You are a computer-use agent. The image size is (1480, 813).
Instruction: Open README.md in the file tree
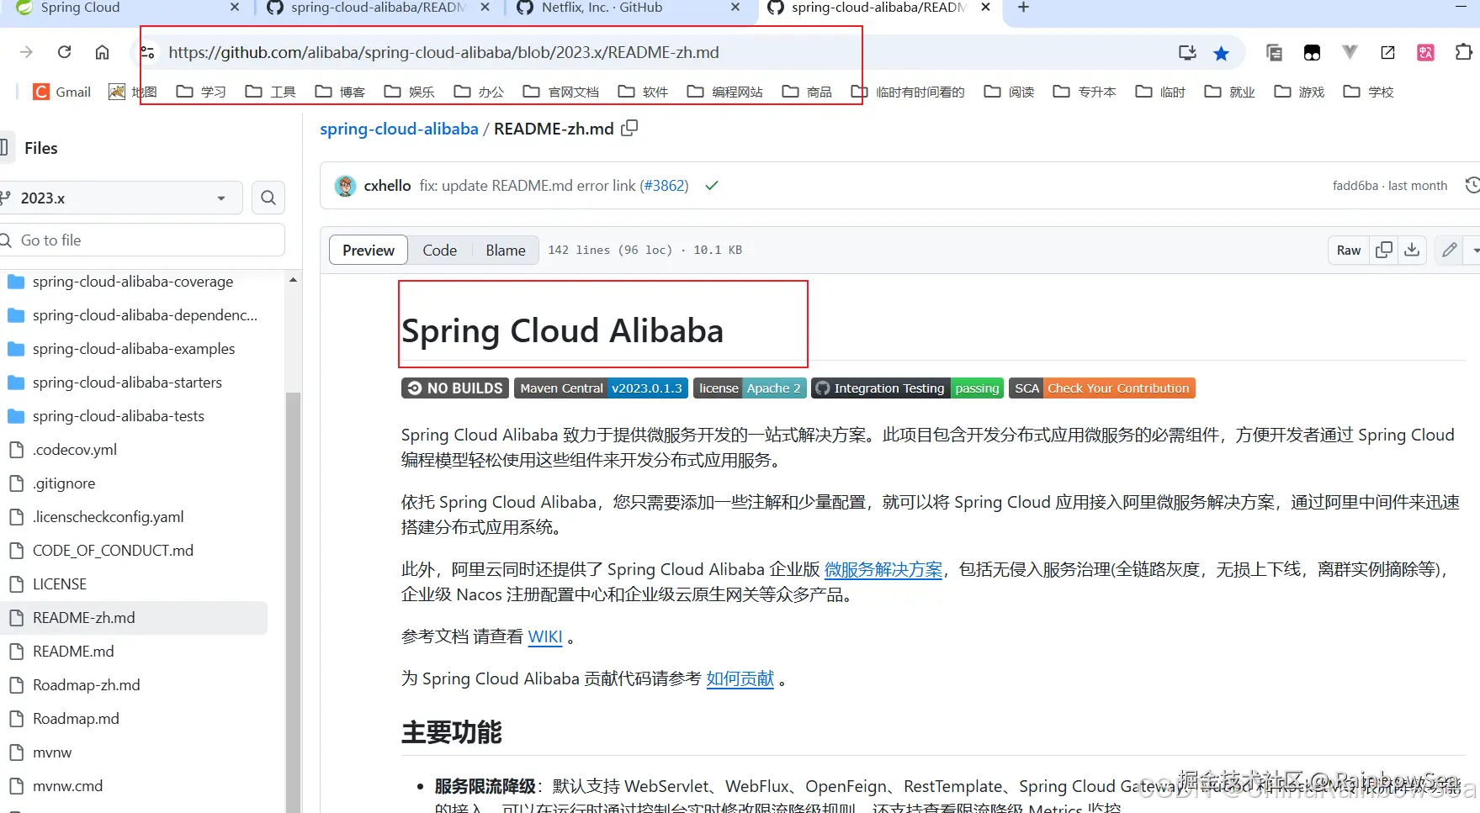pos(73,652)
